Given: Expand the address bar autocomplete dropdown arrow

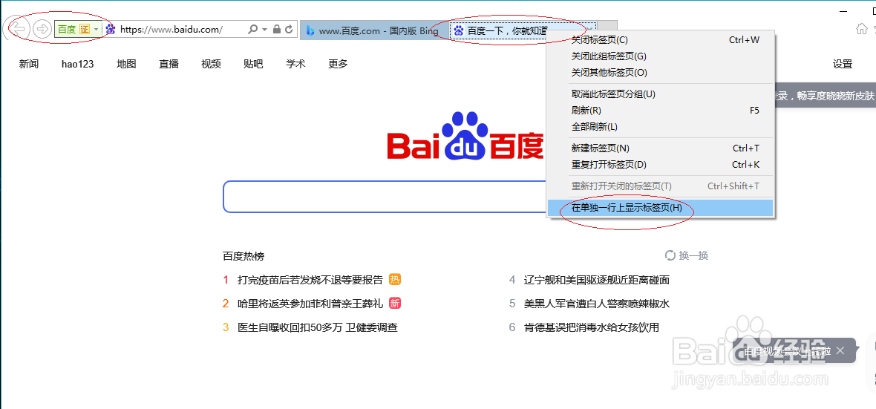Looking at the screenshot, I should [265, 30].
